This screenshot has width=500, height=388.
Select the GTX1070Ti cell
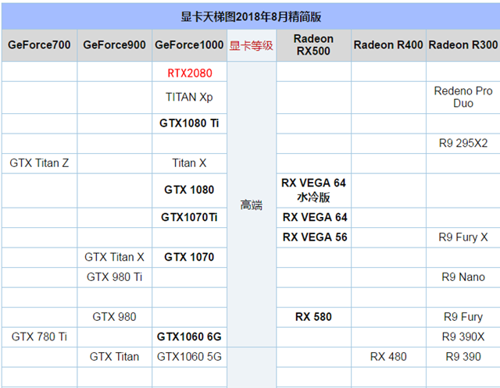[189, 217]
